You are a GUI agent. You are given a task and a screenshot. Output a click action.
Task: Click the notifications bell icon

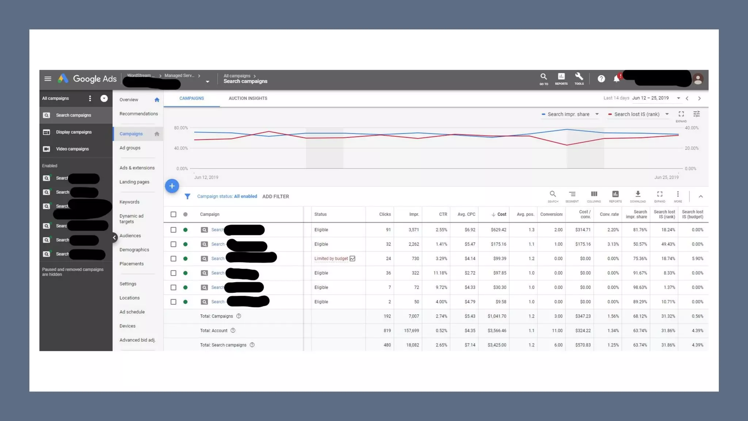coord(617,79)
